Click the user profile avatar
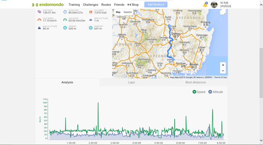The height and width of the screenshot is (145, 263). [214, 4]
